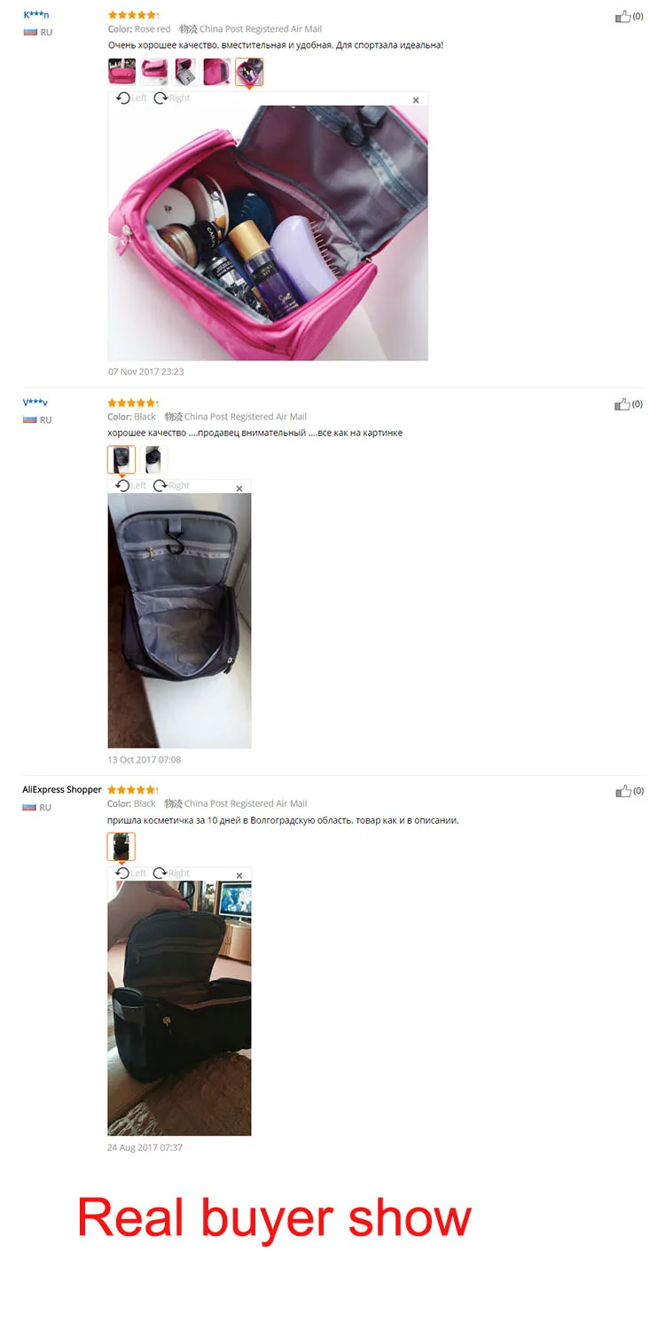Click thumbs-up on AliExpress Shopper review
This screenshot has height=1330, width=665.
pos(623,791)
